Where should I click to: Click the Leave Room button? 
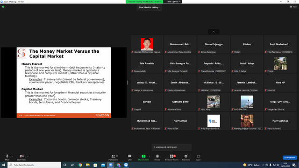(290, 158)
